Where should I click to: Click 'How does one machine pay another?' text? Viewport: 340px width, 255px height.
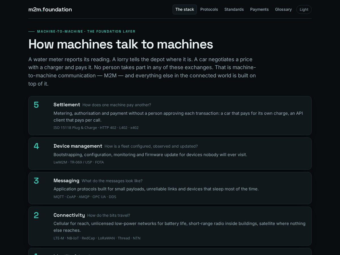[x=117, y=105]
